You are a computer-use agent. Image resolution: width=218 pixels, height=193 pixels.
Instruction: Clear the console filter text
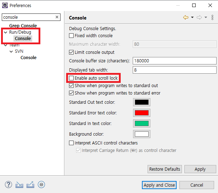pyautogui.click(x=57, y=17)
